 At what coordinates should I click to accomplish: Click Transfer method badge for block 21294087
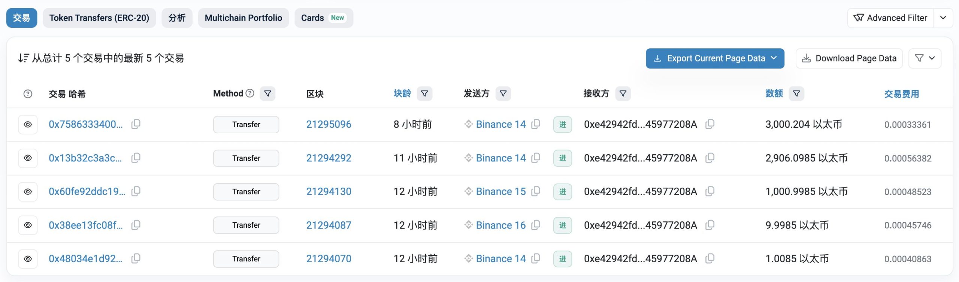[x=246, y=225]
